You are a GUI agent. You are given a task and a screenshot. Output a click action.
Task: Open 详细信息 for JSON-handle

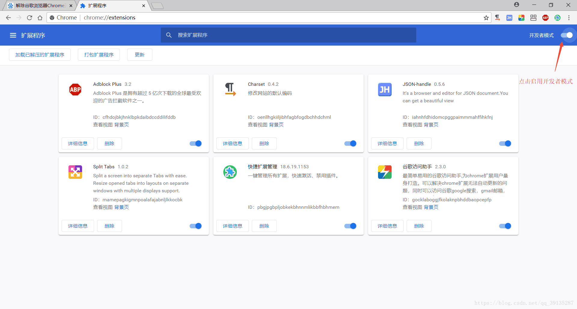387,143
